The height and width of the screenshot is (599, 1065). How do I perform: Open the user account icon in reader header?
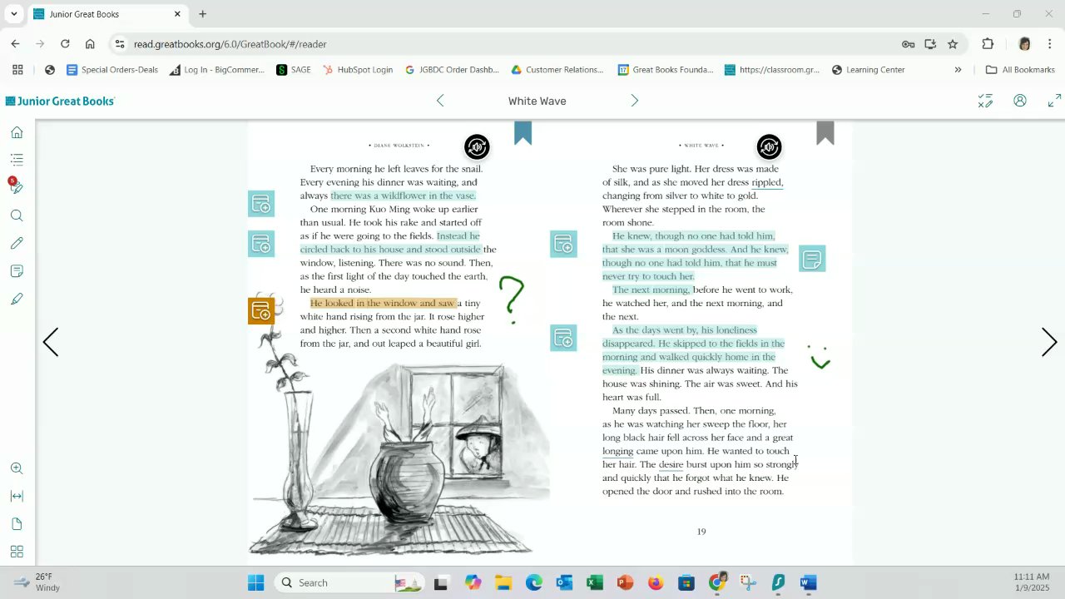pyautogui.click(x=1020, y=101)
